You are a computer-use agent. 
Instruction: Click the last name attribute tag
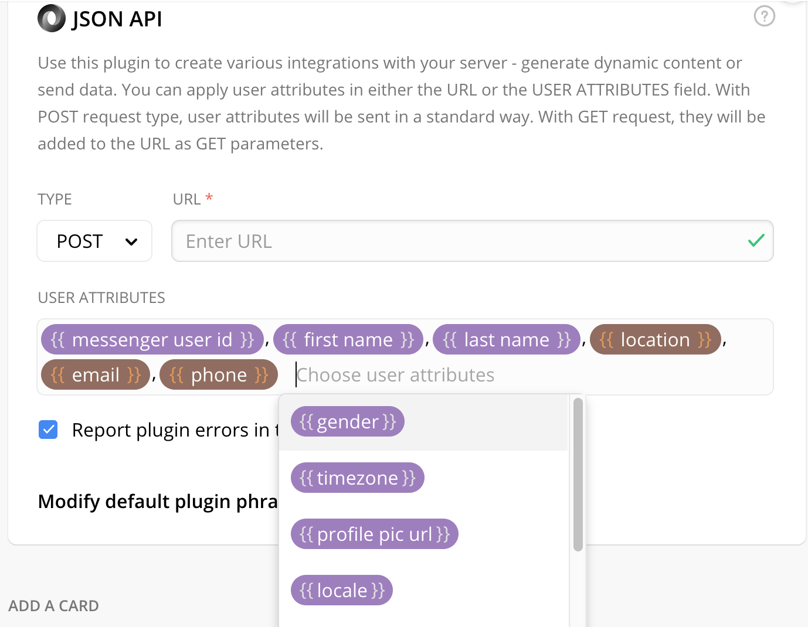point(507,340)
